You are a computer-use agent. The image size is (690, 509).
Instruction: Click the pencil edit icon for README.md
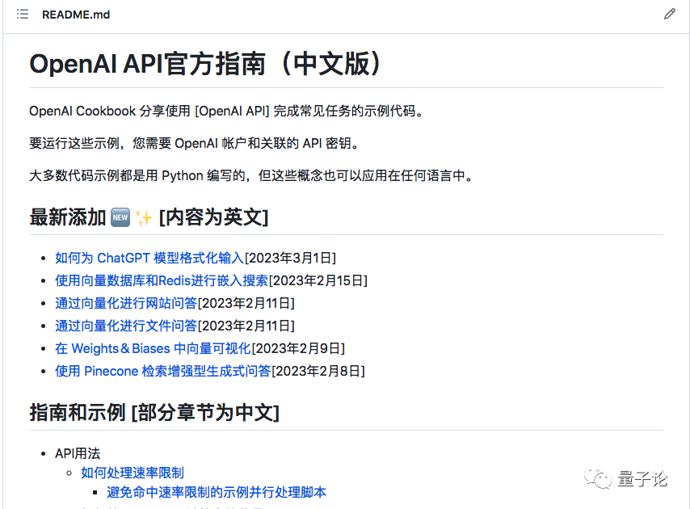[x=669, y=14]
